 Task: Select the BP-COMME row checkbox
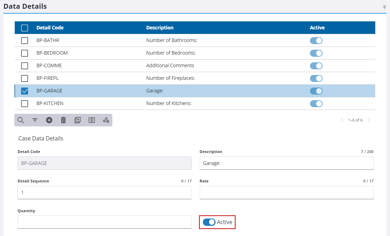click(x=25, y=66)
